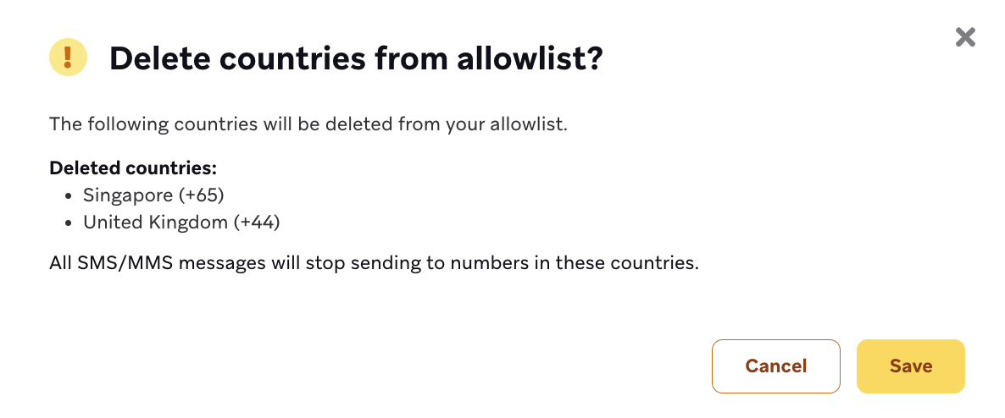The image size is (1005, 418).
Task: Click the word "Singapore" in the list
Action: [128, 195]
